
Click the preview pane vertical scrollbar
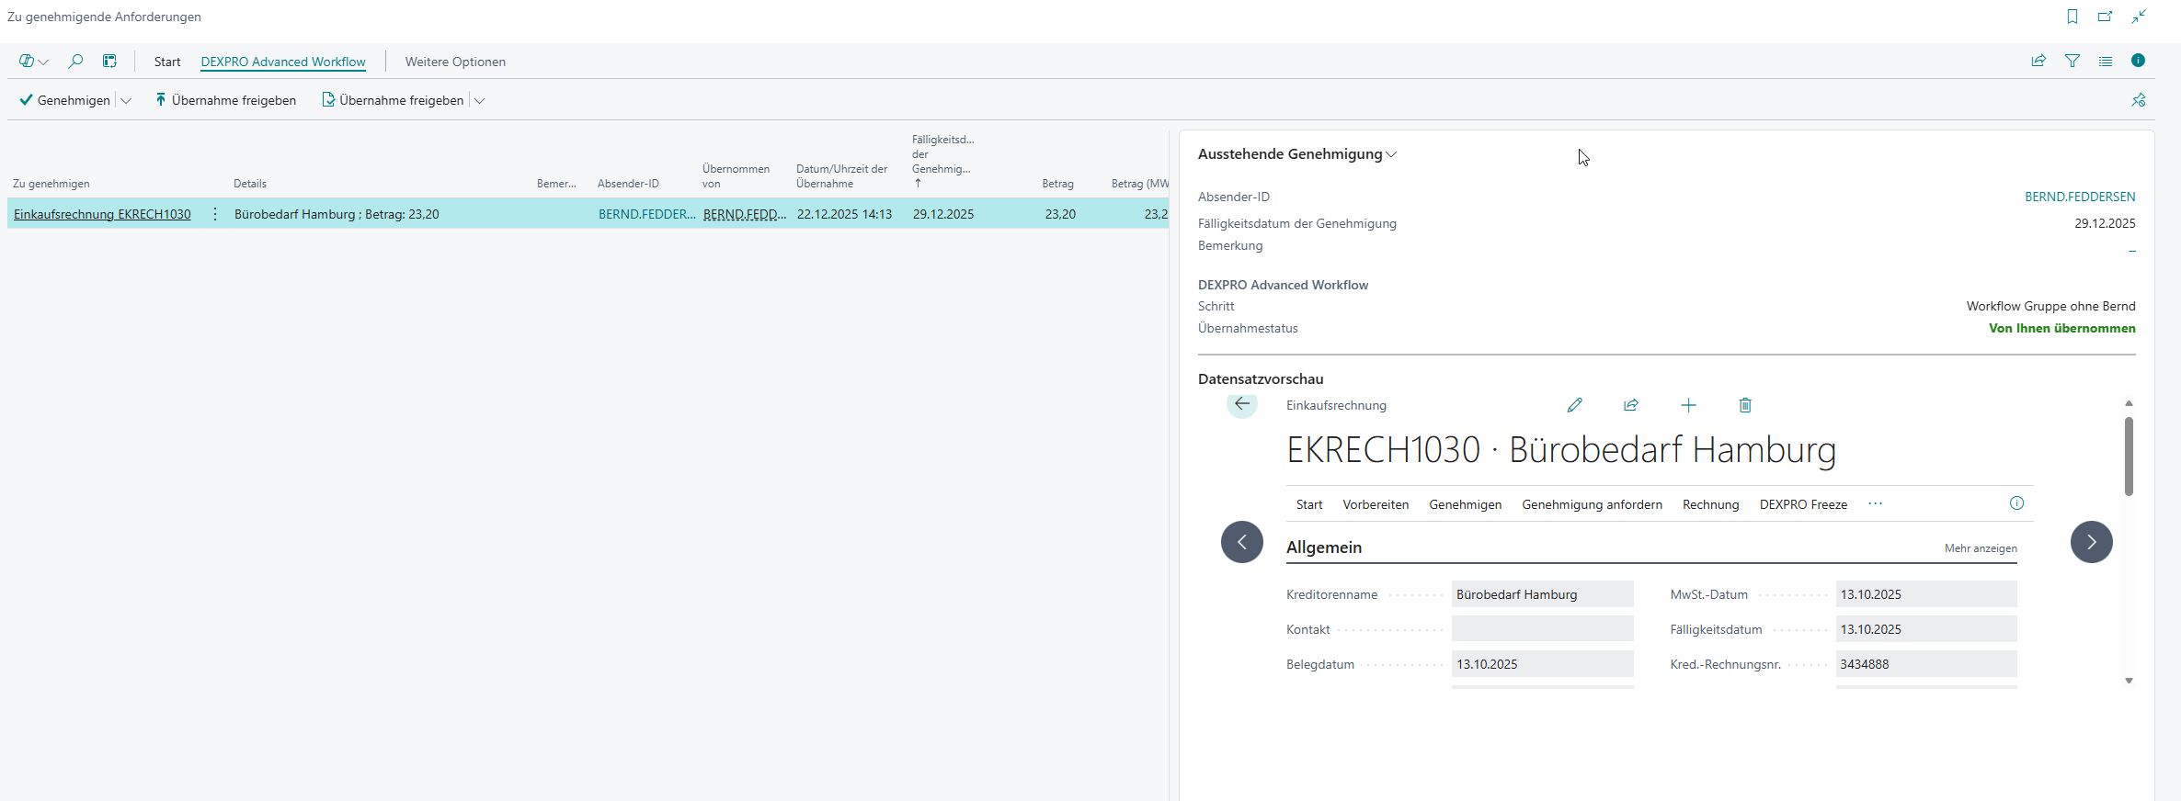click(2129, 457)
